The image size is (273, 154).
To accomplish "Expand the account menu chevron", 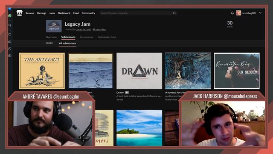I will click(x=260, y=13).
